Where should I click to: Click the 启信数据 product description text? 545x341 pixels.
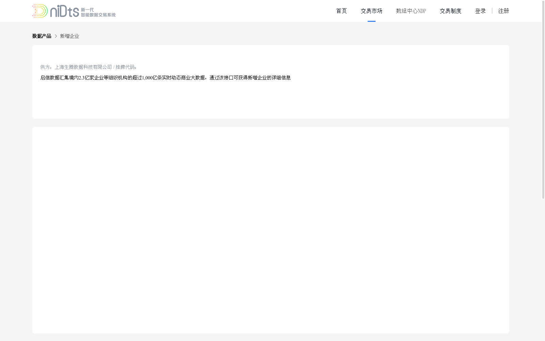point(166,78)
